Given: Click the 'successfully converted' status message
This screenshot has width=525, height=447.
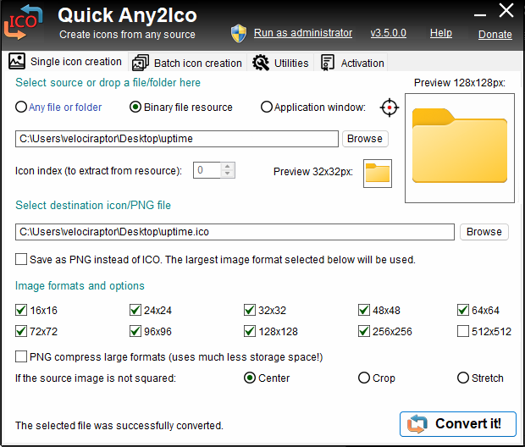Looking at the screenshot, I should 119,425.
